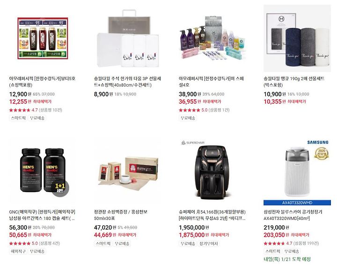This screenshot has height=268, width=337.
Task: Click the 해외직구 tag under GNC product
Action: [x=18, y=251]
